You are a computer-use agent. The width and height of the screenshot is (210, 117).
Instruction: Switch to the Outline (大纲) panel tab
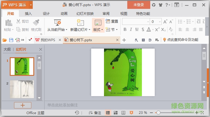7,49
